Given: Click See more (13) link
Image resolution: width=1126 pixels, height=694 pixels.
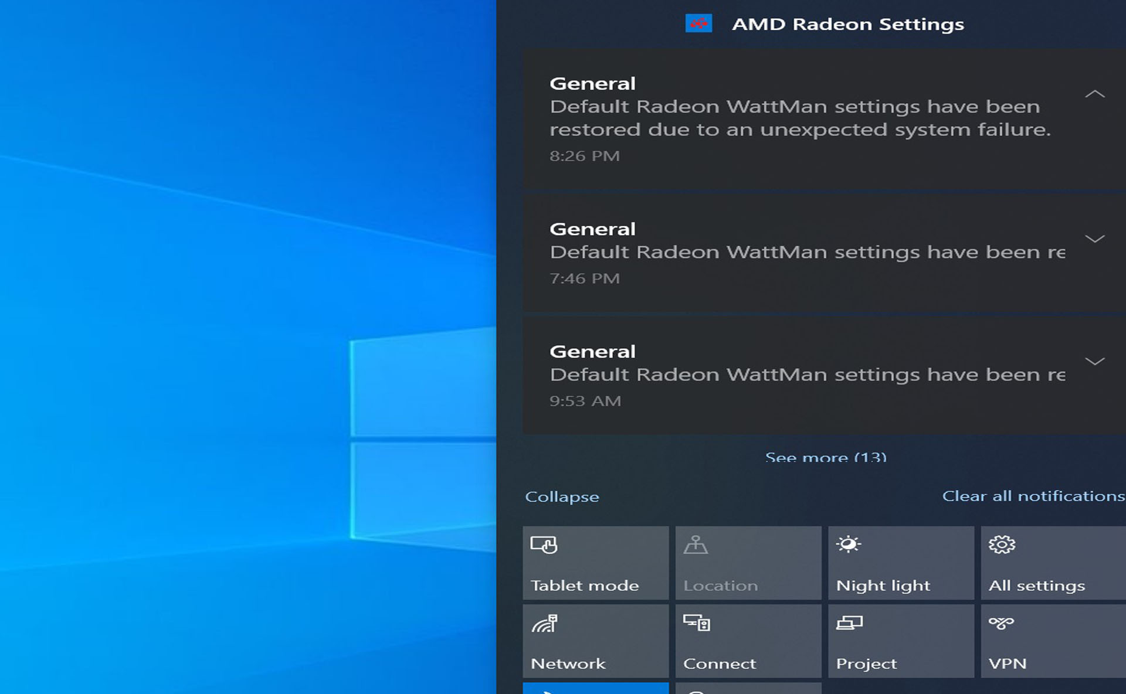Looking at the screenshot, I should [826, 457].
